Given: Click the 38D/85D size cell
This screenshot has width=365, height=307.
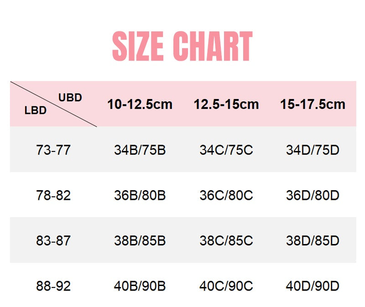Looking at the screenshot, I should (x=313, y=241).
